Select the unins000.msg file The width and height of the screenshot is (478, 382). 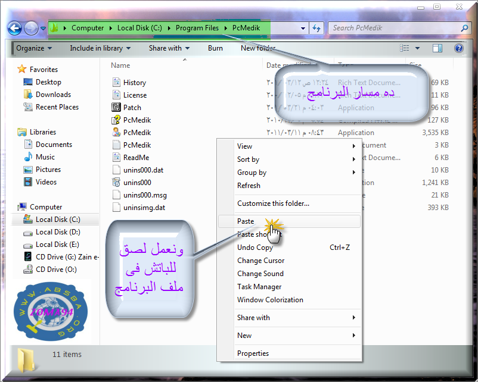pos(139,195)
